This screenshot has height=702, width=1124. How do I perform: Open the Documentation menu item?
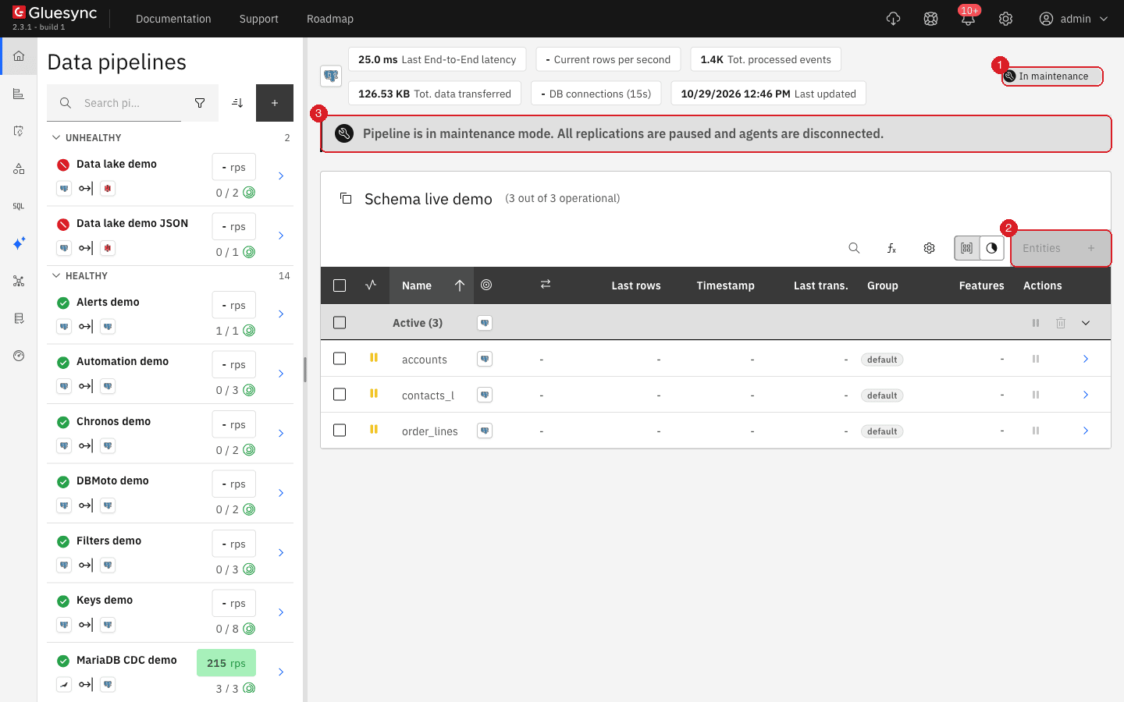173,19
